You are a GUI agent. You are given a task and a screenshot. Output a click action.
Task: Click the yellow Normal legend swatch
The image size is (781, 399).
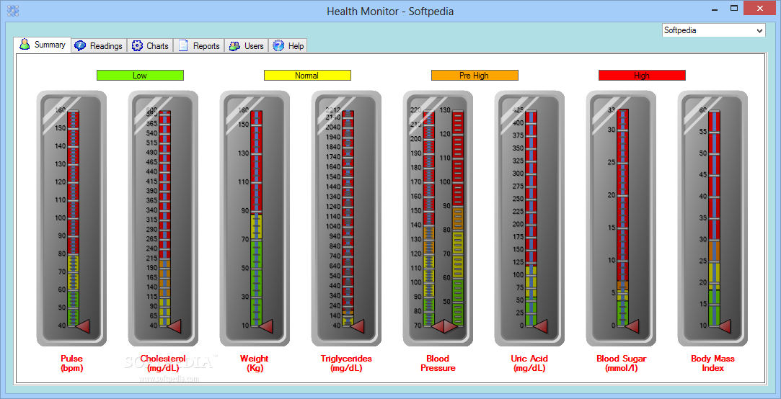[x=307, y=76]
